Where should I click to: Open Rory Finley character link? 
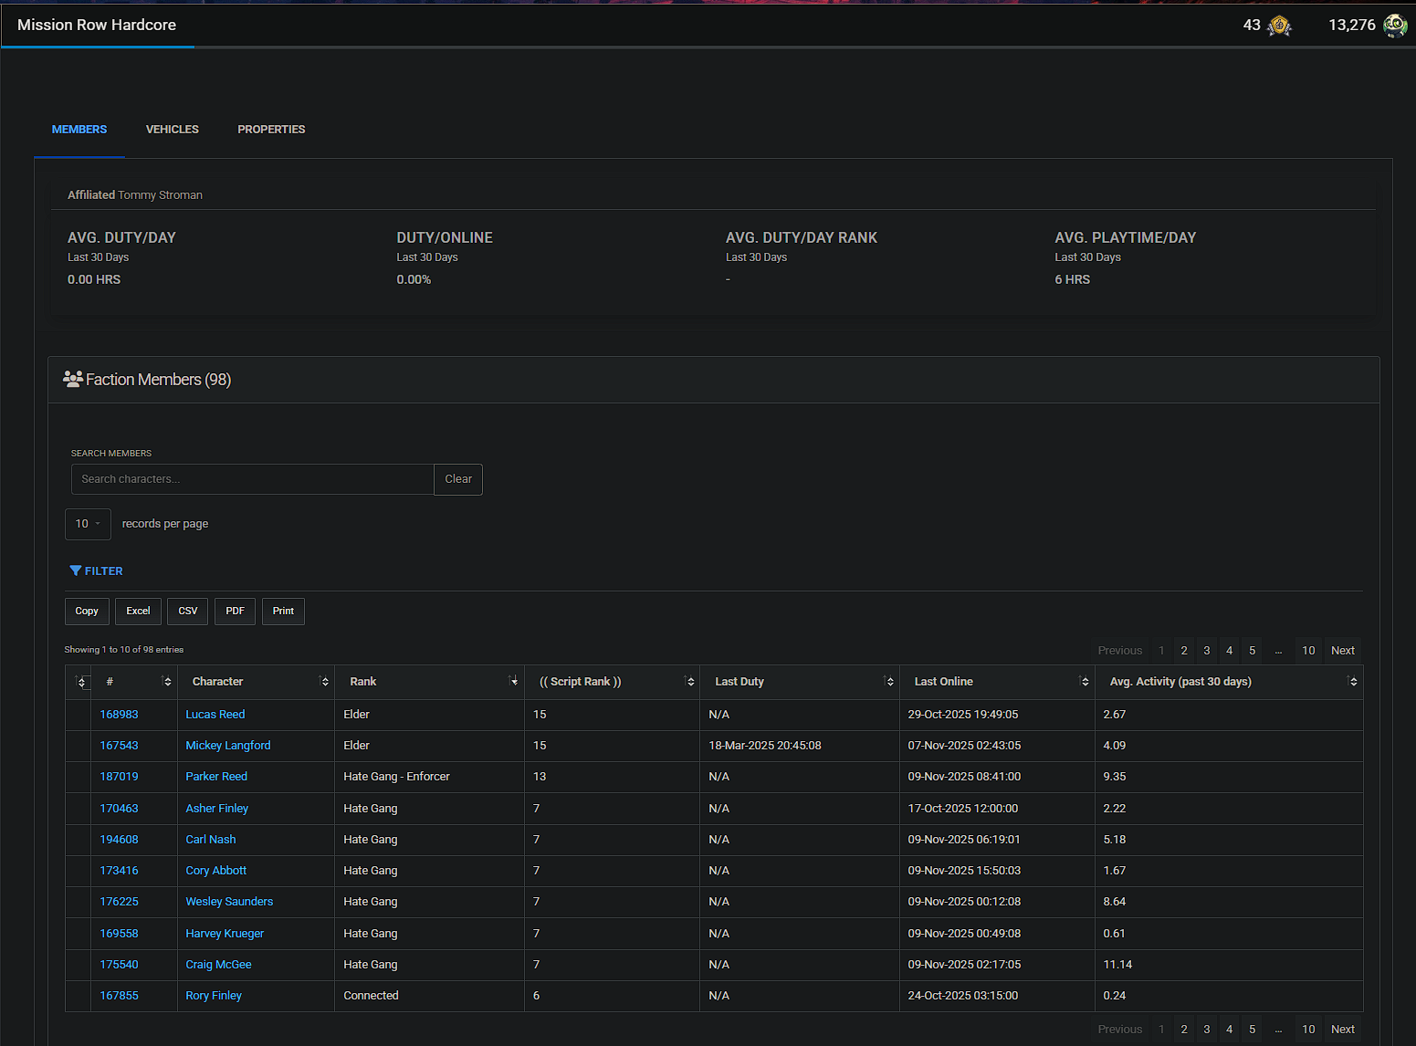(214, 996)
